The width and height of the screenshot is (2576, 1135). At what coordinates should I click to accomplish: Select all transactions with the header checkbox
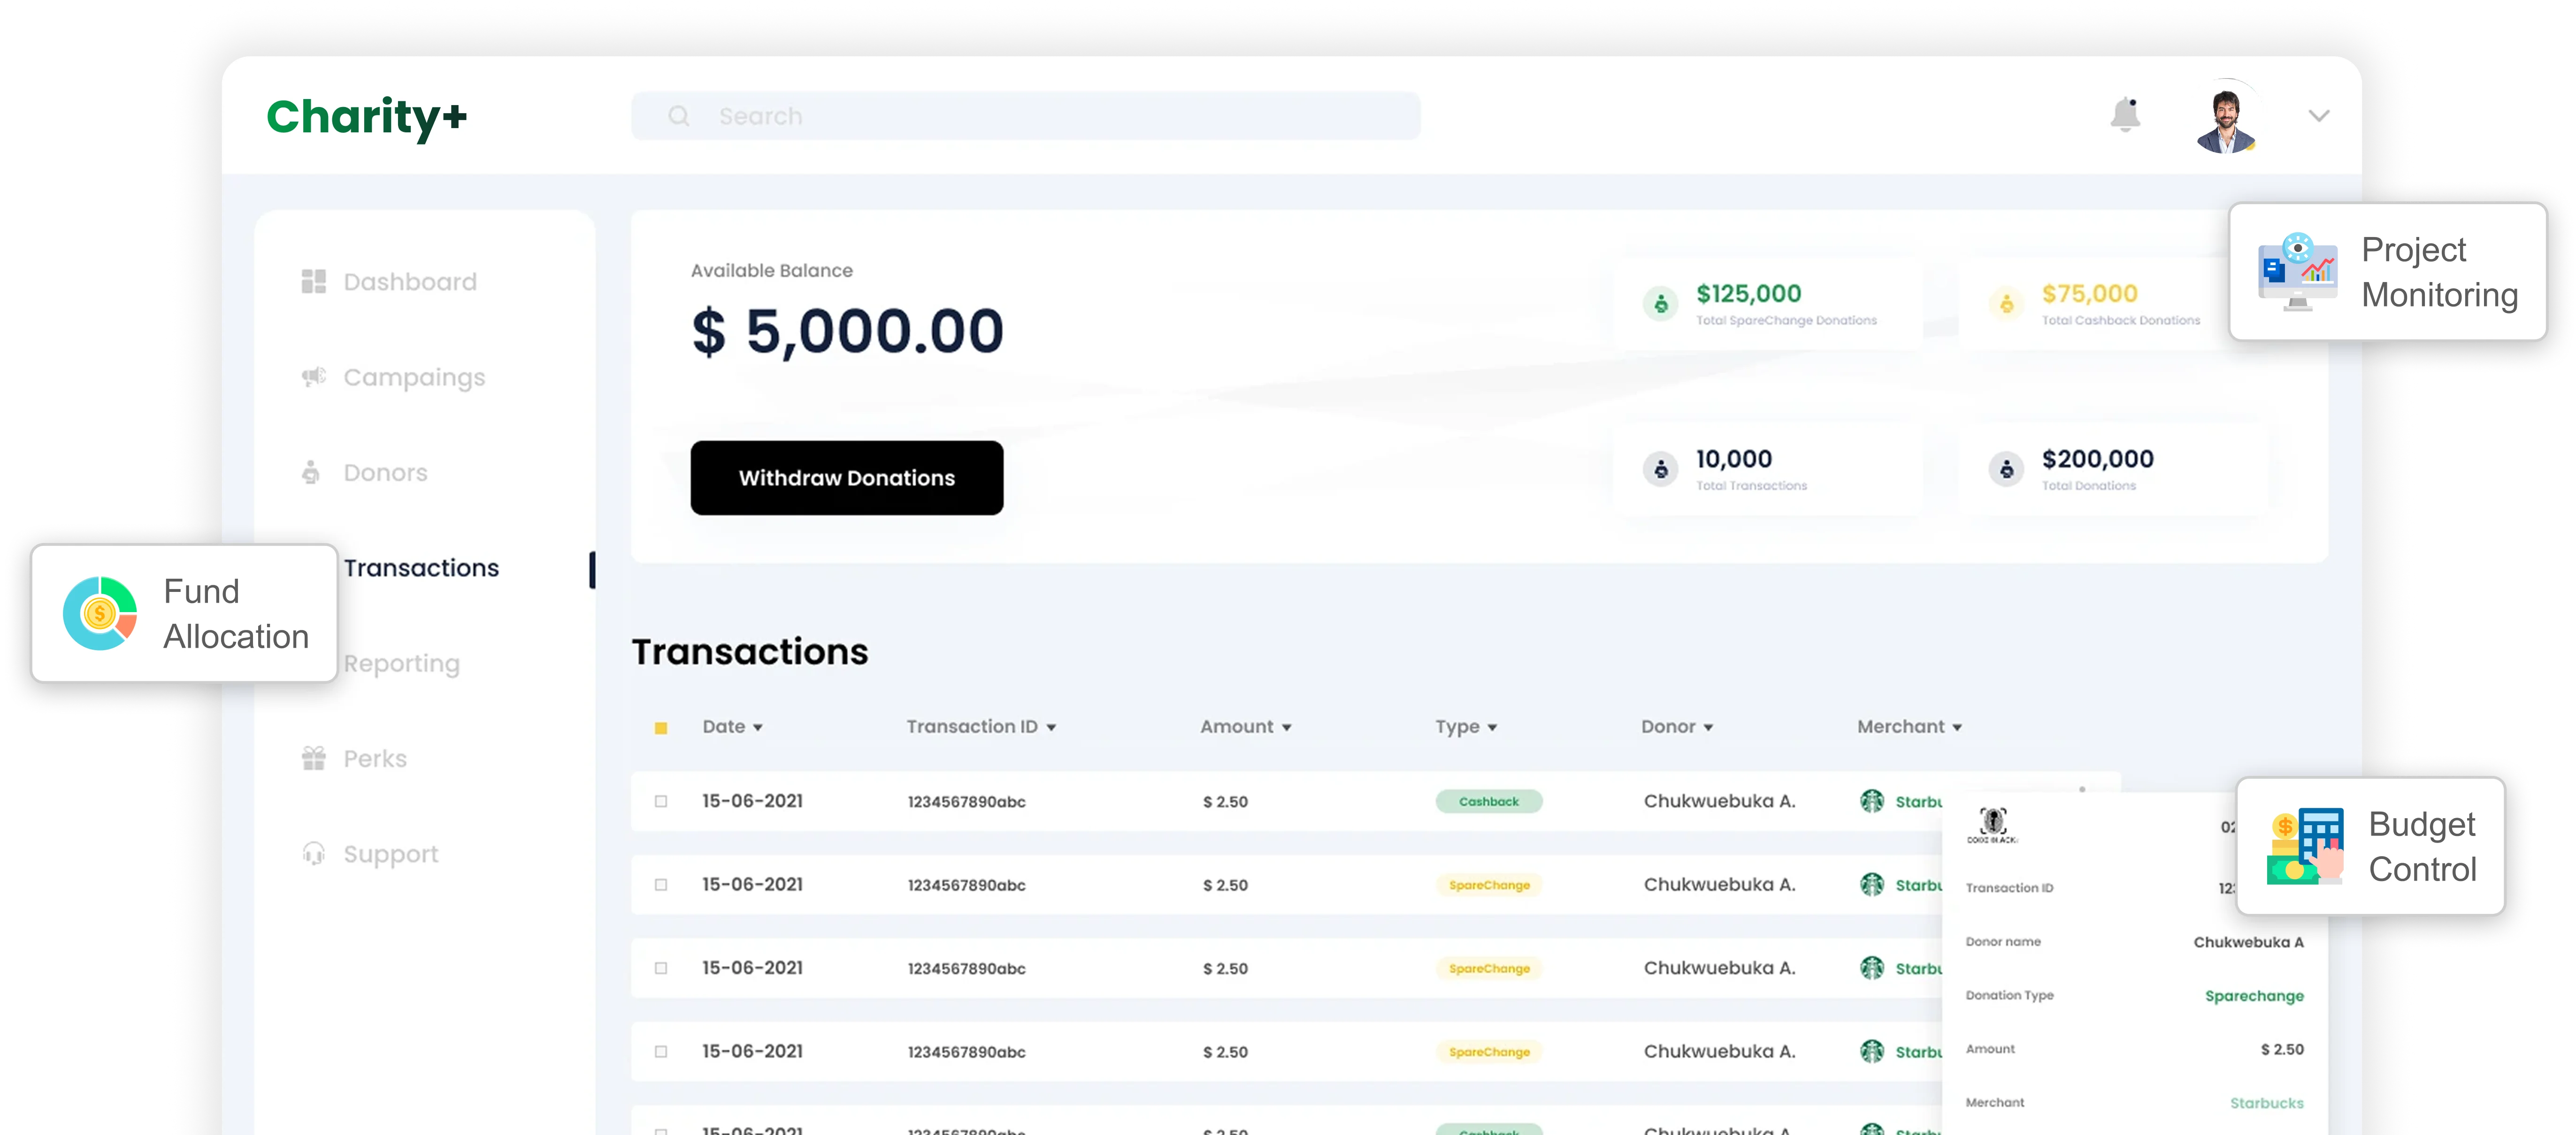pos(662,727)
